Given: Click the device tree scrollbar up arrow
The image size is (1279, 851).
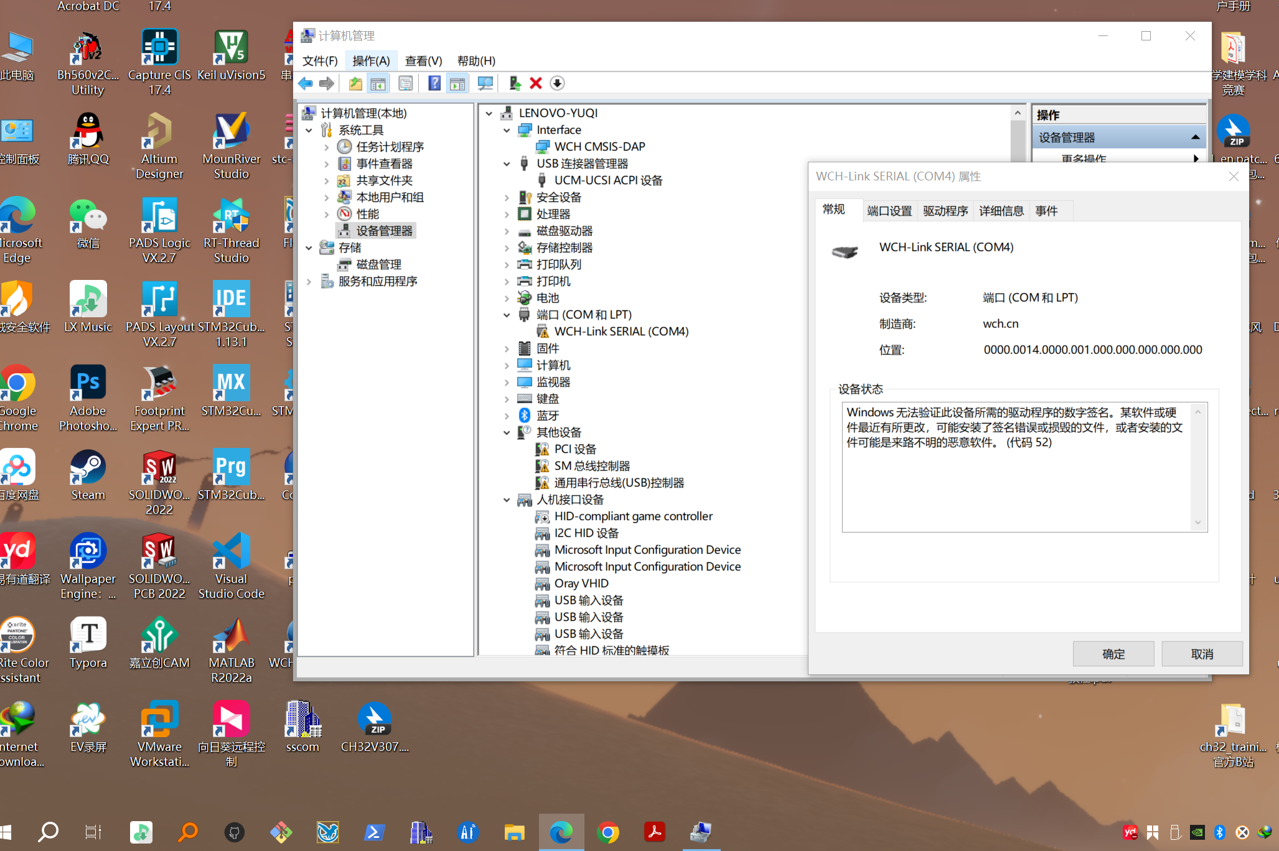Looking at the screenshot, I should pos(1018,113).
